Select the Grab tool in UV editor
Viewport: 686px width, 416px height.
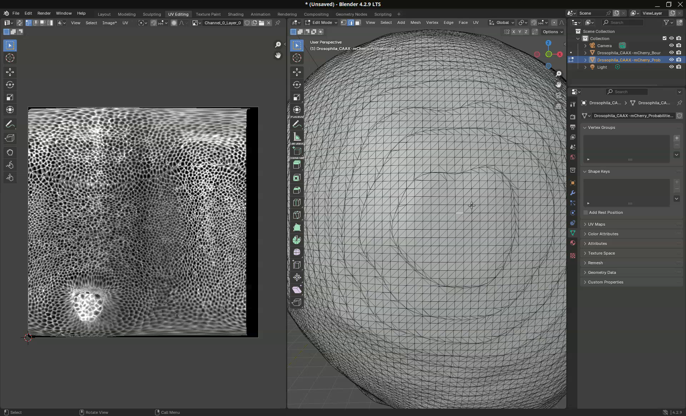coord(10,152)
